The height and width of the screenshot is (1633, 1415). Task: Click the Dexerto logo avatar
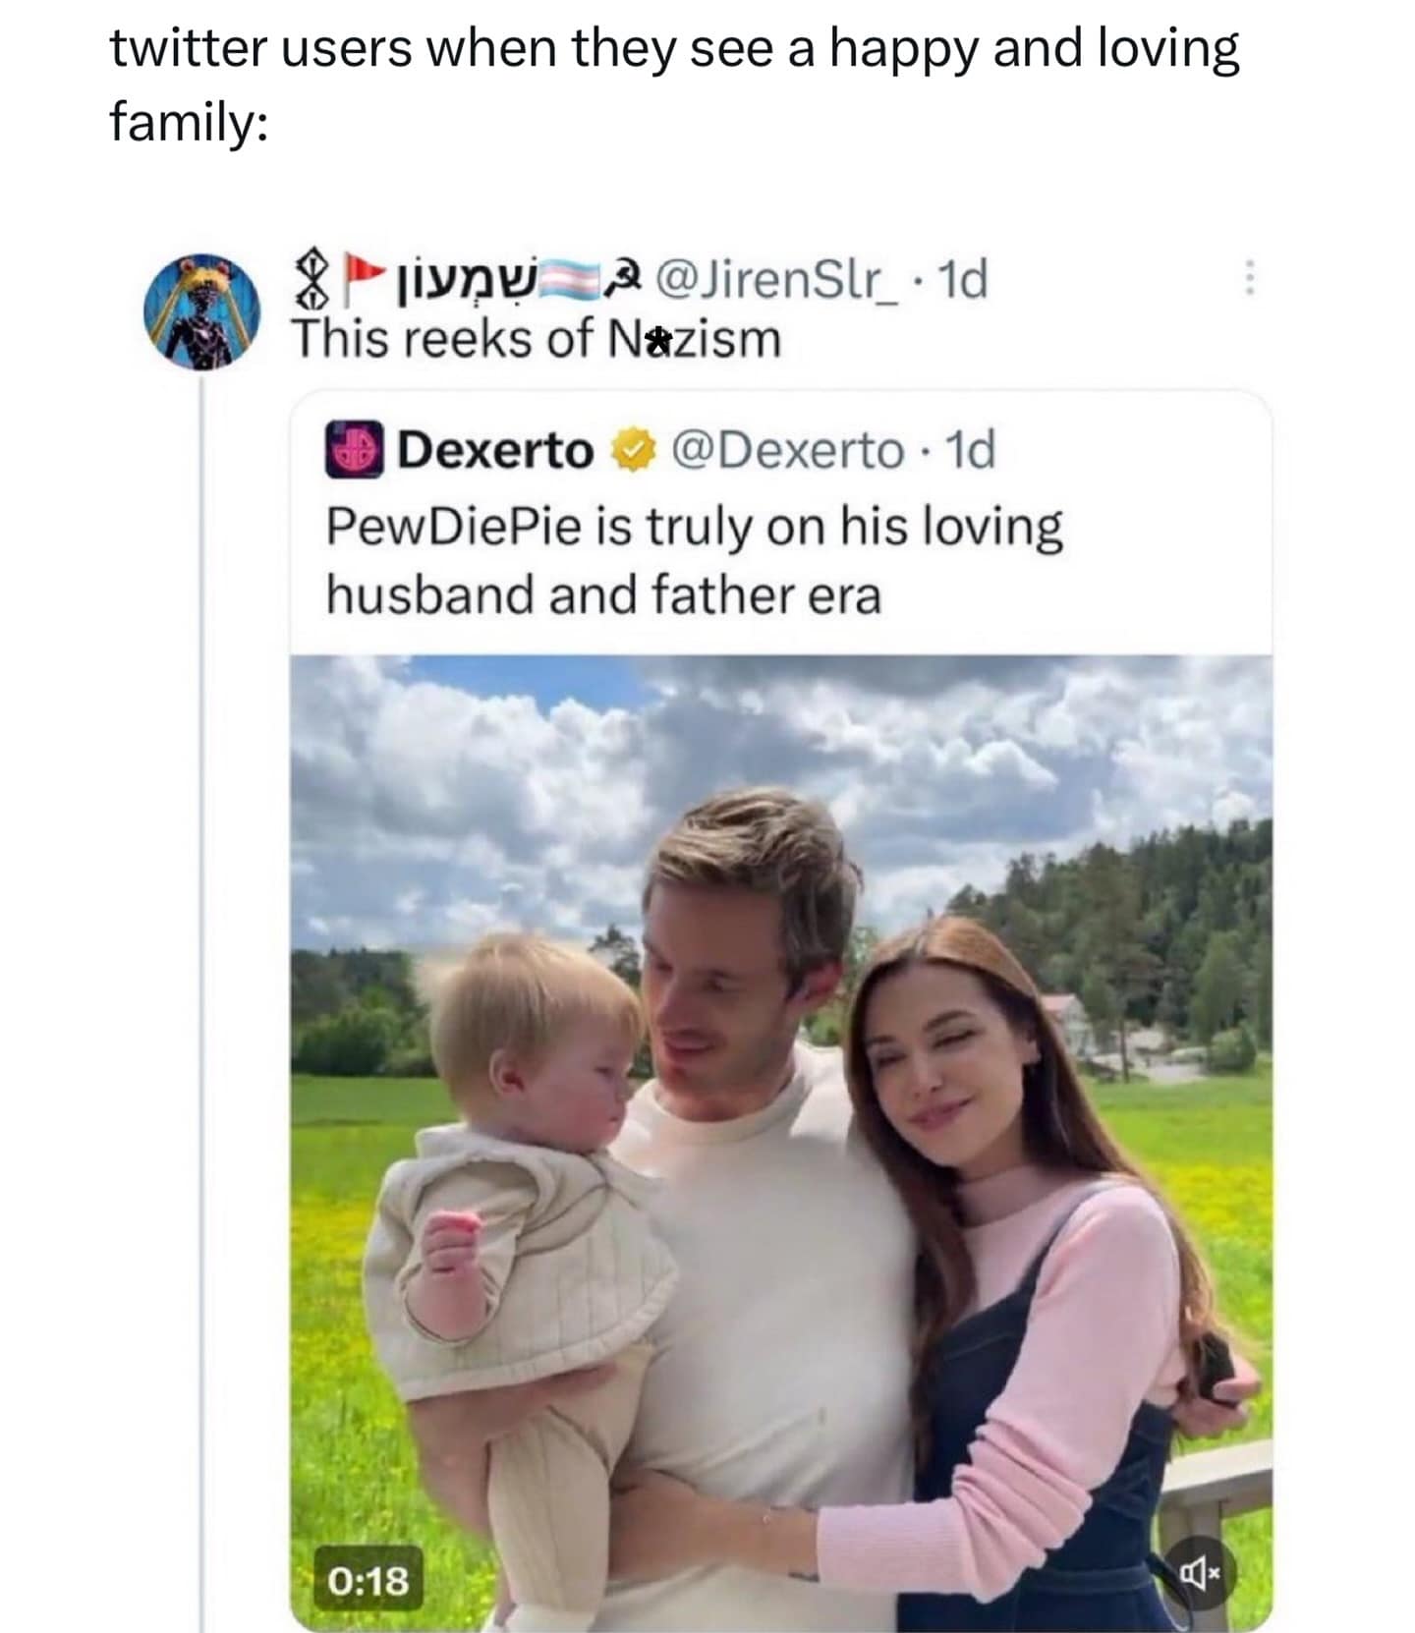pos(354,450)
